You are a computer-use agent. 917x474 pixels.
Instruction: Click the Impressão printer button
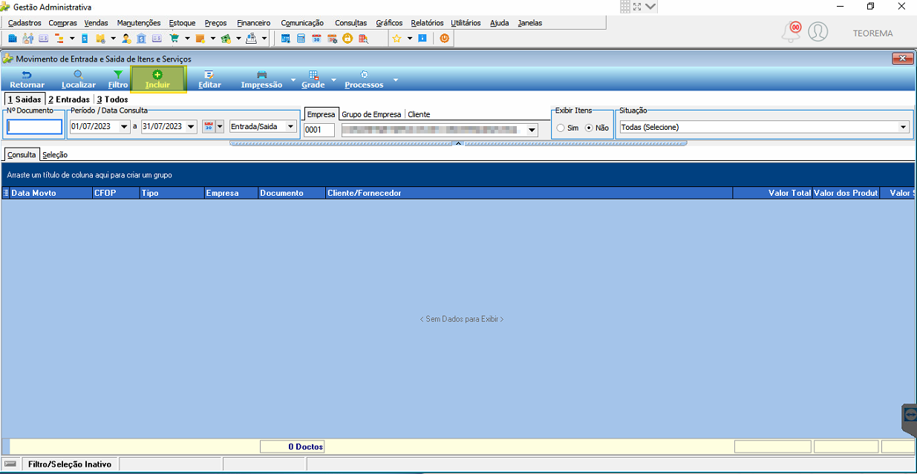[x=261, y=79]
